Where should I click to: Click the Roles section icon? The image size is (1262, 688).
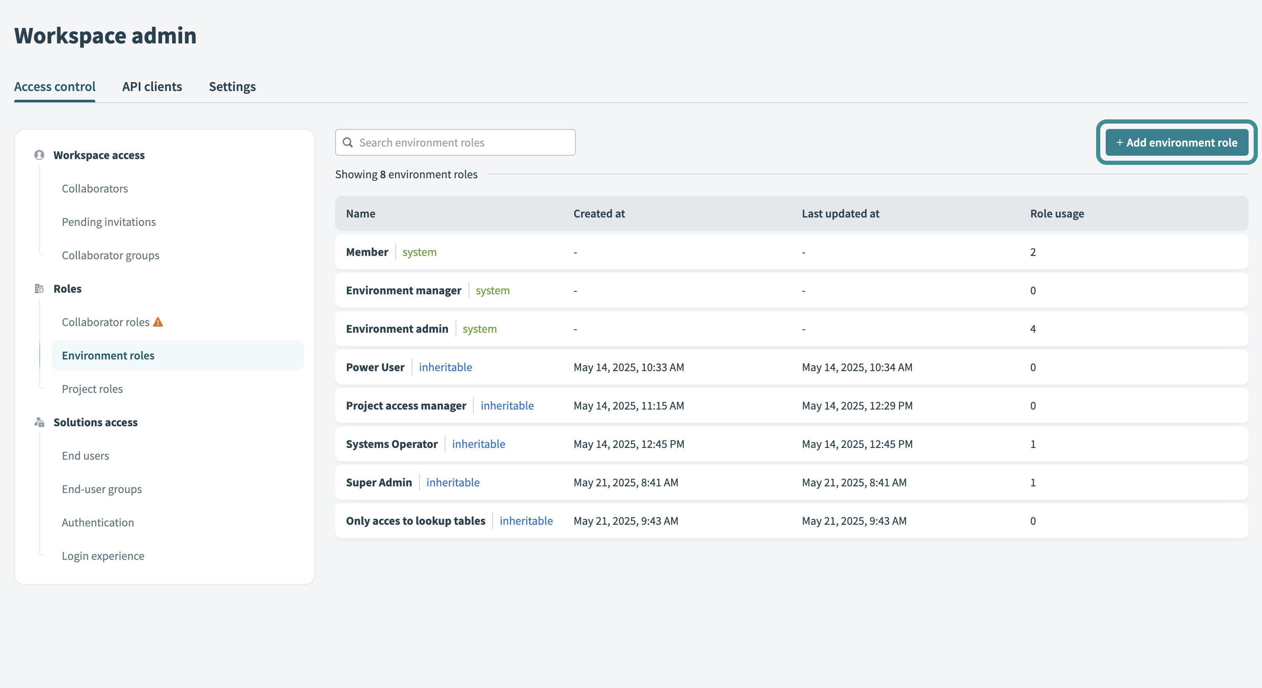[x=39, y=289]
